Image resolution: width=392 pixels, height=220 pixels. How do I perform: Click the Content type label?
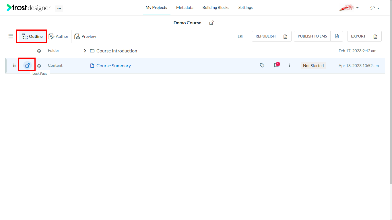55,65
